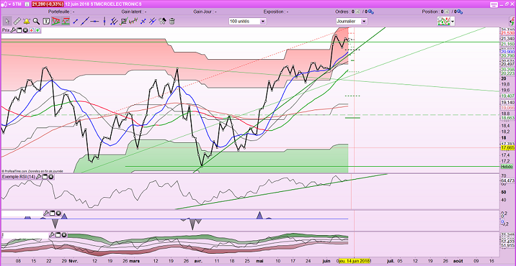Activate the magnifier zoom tool
Screen dimensions: 516x266
tap(36, 21)
